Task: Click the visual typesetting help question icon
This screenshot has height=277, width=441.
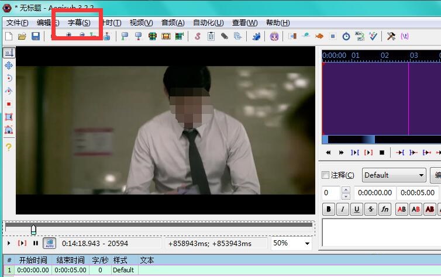Action: (x=9, y=147)
